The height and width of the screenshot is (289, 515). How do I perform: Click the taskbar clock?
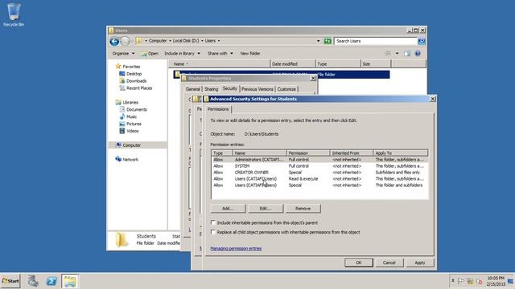tap(496, 281)
